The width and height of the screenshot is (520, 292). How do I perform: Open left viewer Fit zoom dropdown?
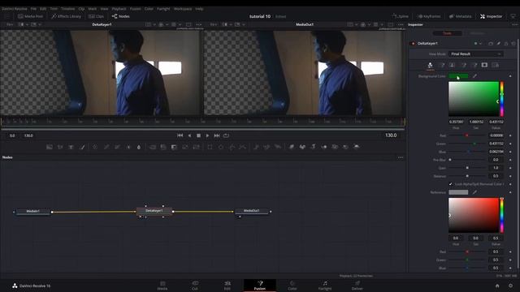coord(10,24)
